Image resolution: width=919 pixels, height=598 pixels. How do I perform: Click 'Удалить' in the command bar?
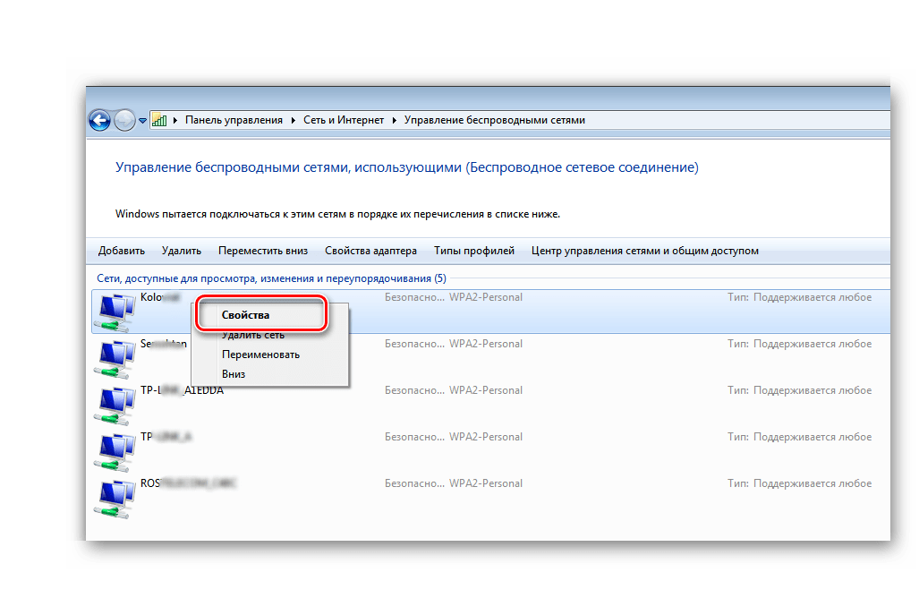pos(182,251)
